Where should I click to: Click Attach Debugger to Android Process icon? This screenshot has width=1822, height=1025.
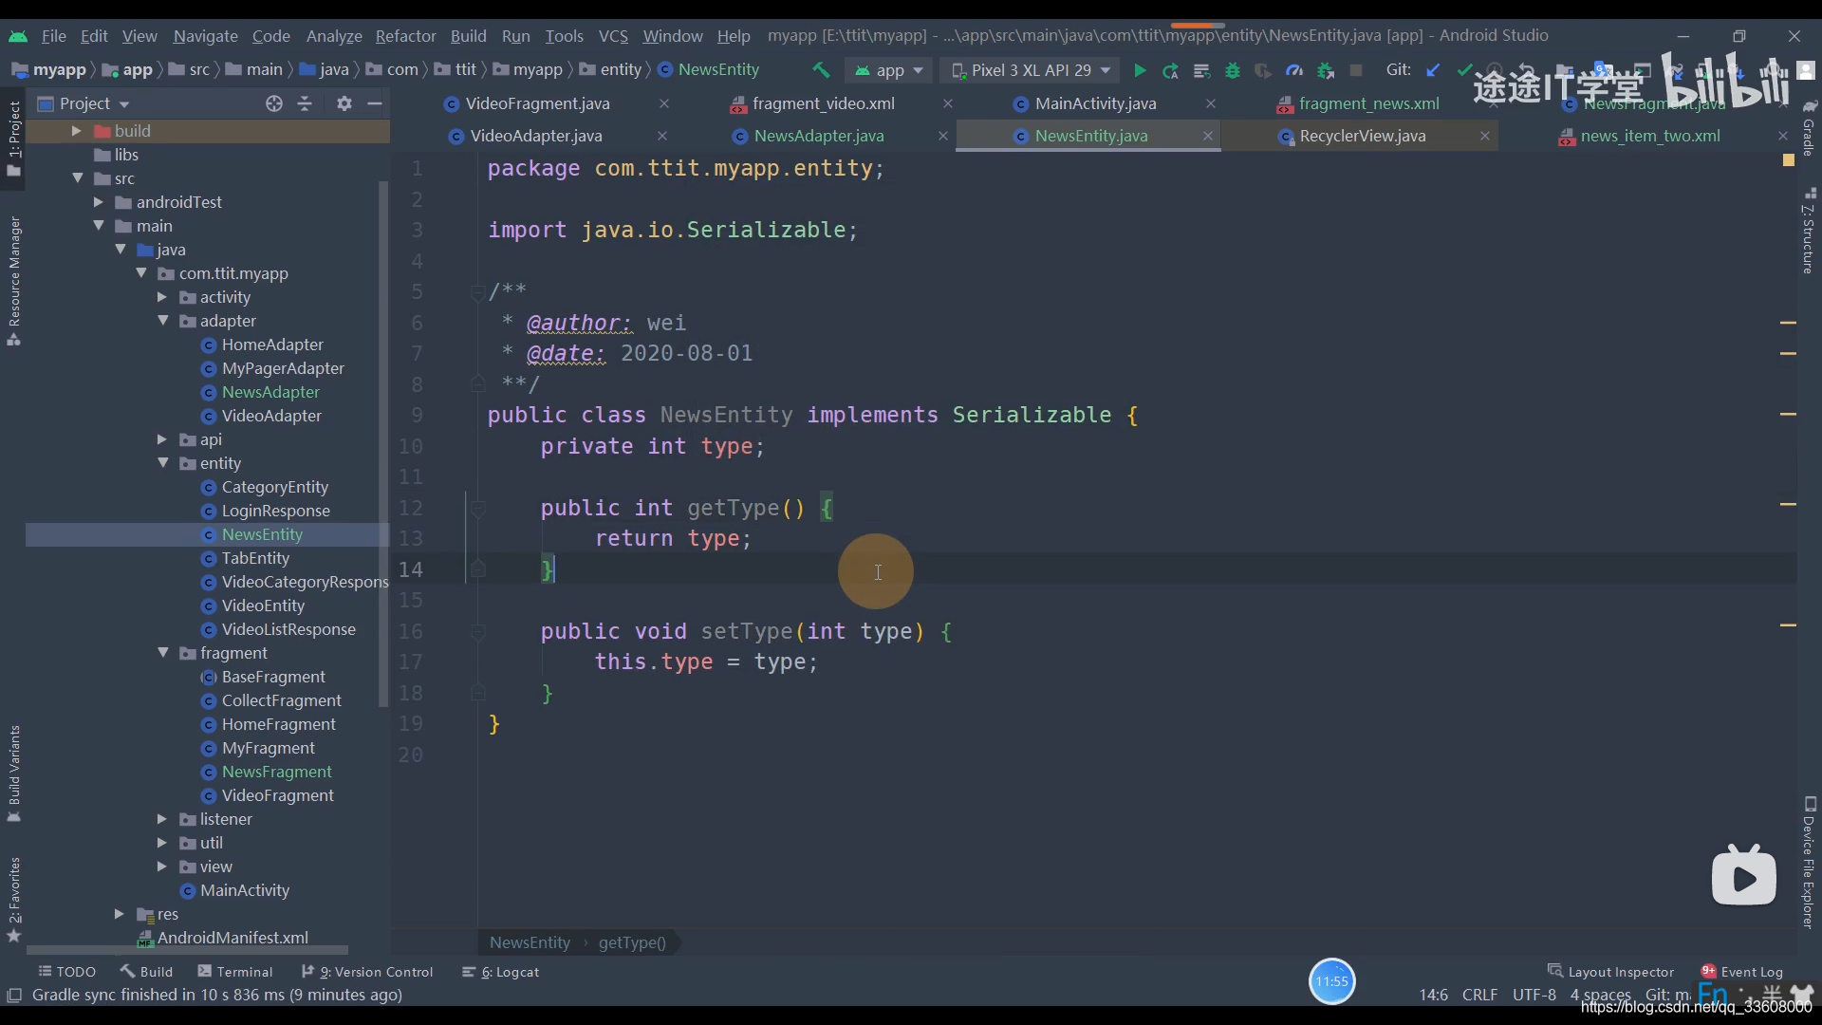(1326, 70)
